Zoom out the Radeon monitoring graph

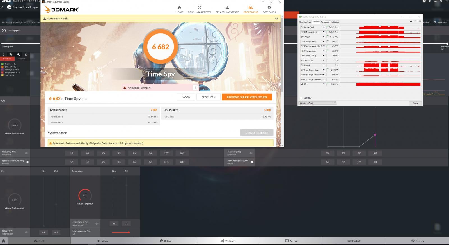[x=19, y=54]
